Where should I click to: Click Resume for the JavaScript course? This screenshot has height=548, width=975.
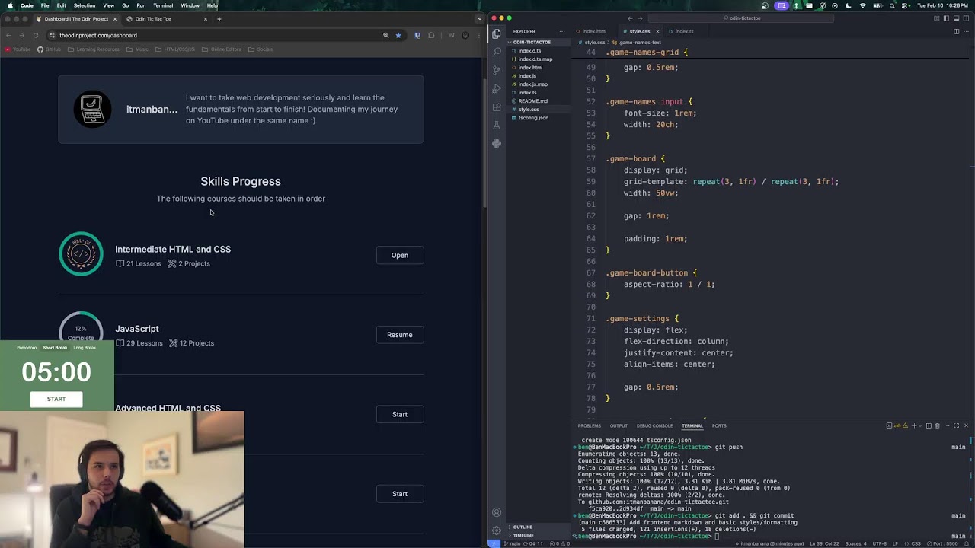pyautogui.click(x=400, y=335)
